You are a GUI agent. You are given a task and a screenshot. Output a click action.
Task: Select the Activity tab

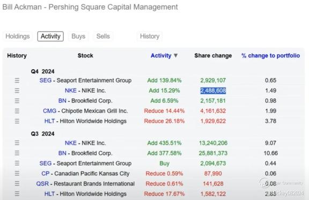coord(50,36)
